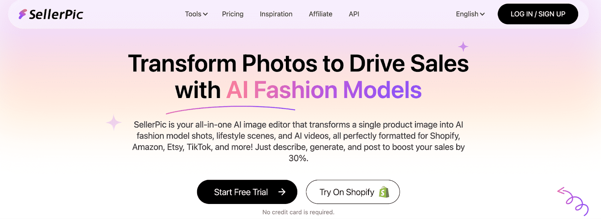Select Pricing in the navigation bar

pos(233,14)
